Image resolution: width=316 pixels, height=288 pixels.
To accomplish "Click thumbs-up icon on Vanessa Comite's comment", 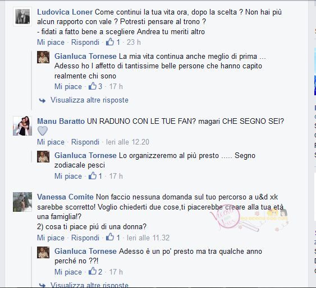I will 110,237.
